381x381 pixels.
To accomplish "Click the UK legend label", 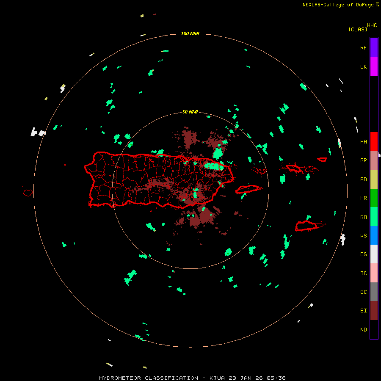I will (363, 66).
